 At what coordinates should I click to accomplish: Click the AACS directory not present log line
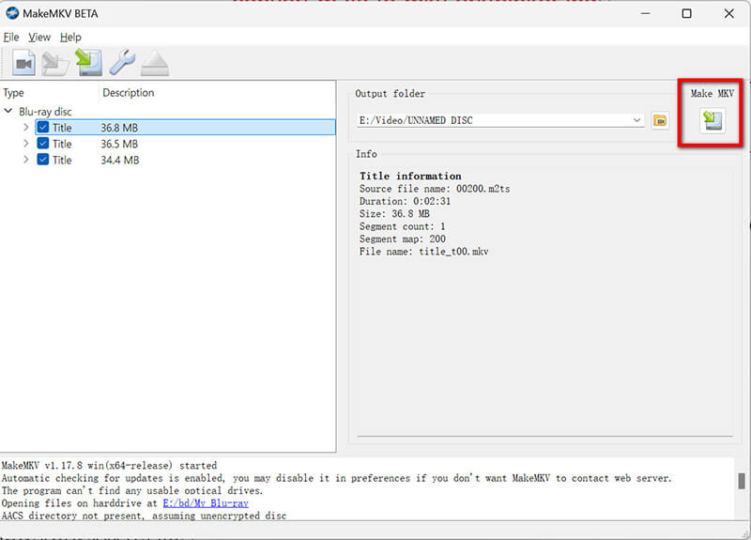pos(145,516)
